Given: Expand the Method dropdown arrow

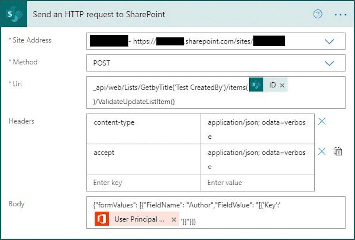Looking at the screenshot, I should pyautogui.click(x=329, y=63).
